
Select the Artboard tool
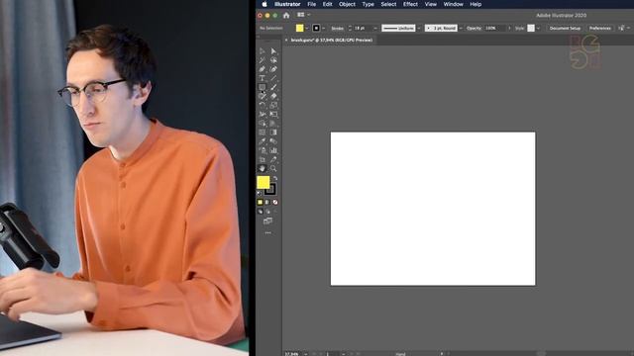click(x=262, y=159)
